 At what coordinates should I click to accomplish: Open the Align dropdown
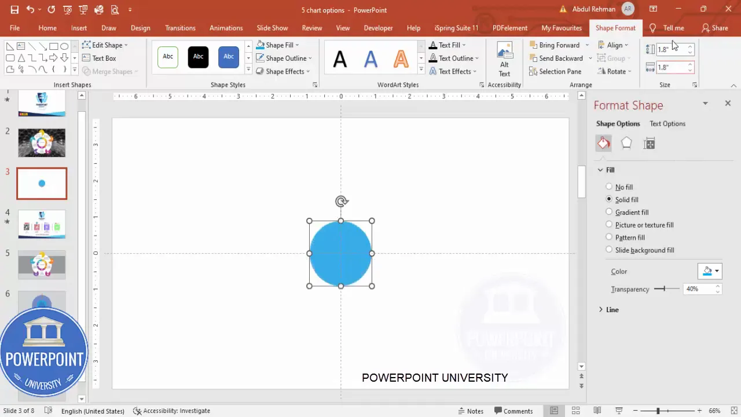pos(613,45)
